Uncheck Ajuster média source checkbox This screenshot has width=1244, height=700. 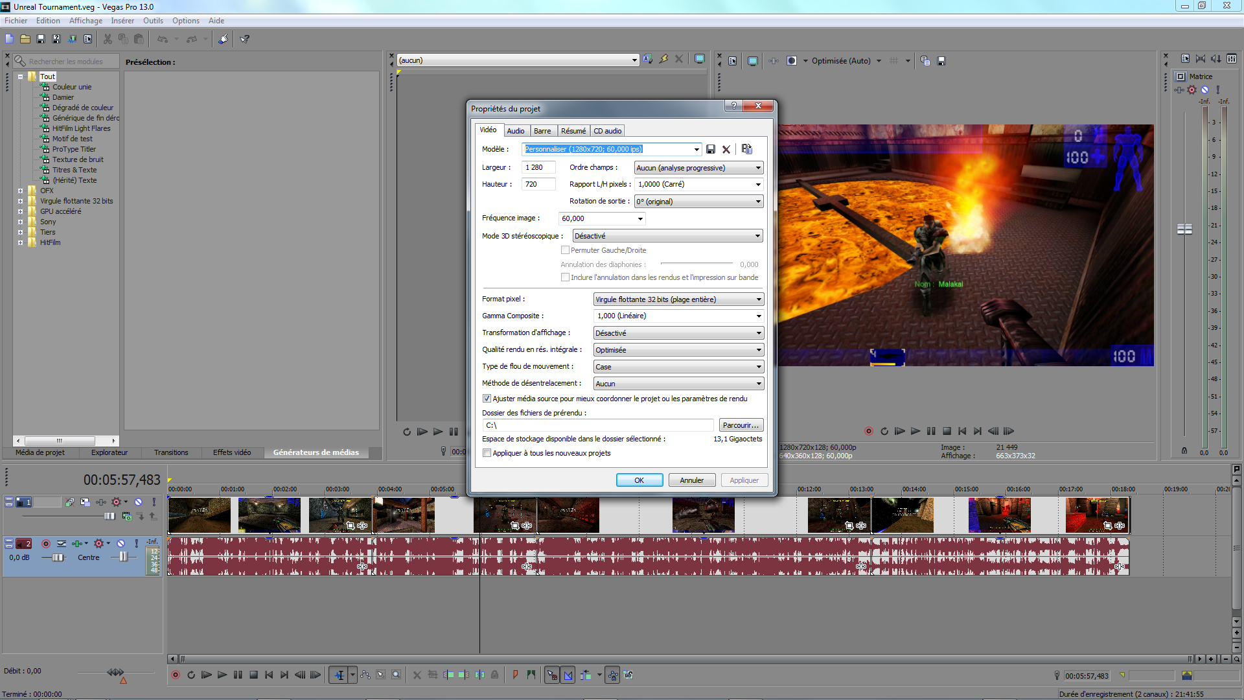[487, 399]
